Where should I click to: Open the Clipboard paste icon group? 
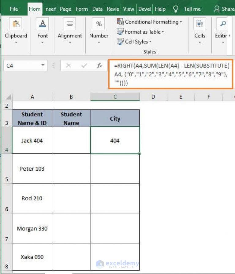[16, 24]
